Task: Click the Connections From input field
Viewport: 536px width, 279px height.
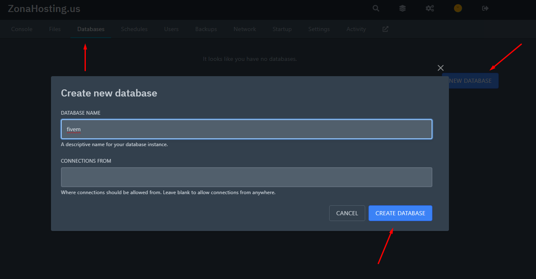Action: pyautogui.click(x=247, y=177)
